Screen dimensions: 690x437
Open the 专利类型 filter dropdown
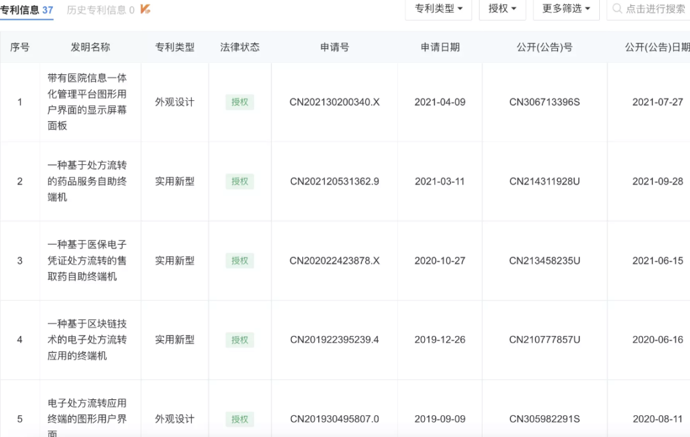pos(438,10)
